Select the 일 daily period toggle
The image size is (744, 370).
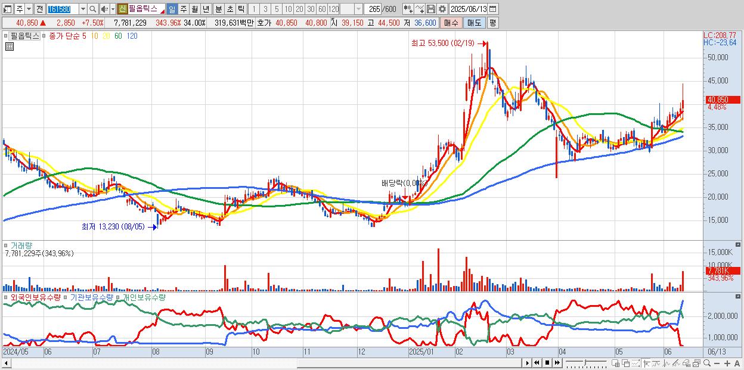[x=172, y=9]
